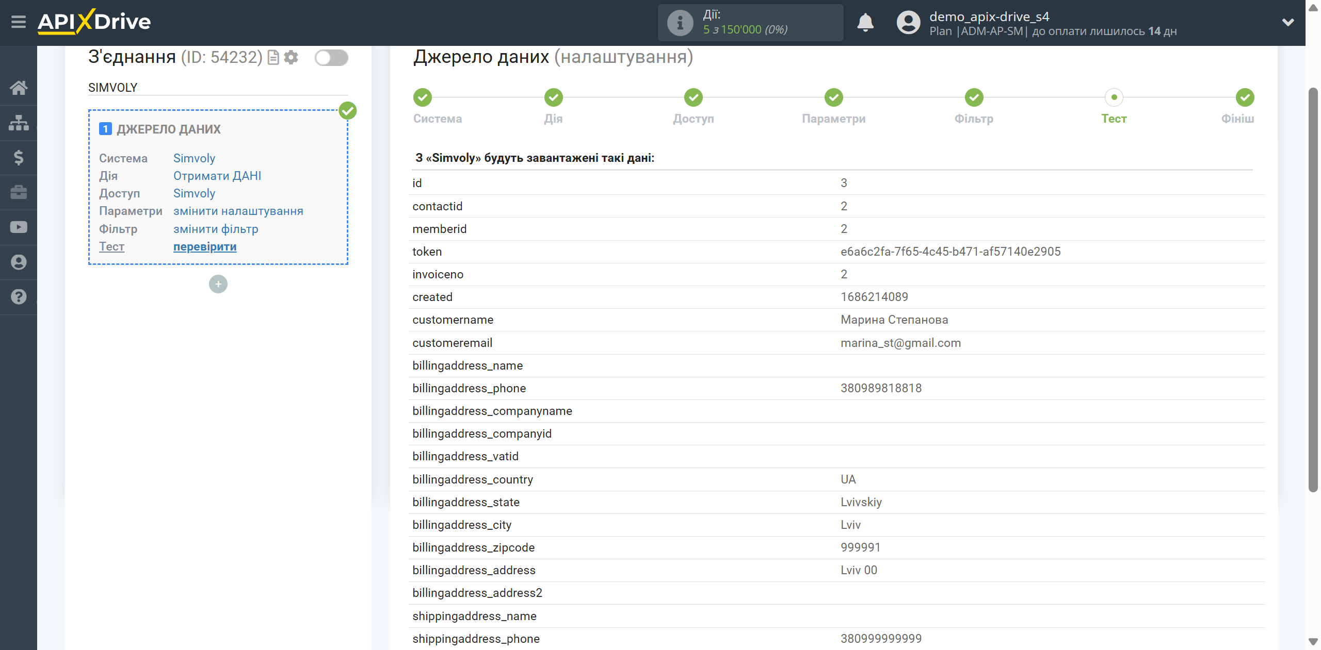Select the created value 1686214089

click(x=874, y=297)
